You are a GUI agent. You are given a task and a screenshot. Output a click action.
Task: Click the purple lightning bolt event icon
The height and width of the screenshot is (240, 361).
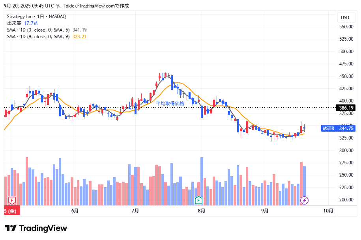304,201
